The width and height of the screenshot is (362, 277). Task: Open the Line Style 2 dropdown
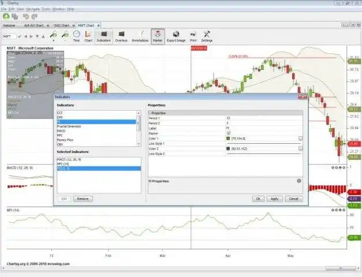click(264, 154)
